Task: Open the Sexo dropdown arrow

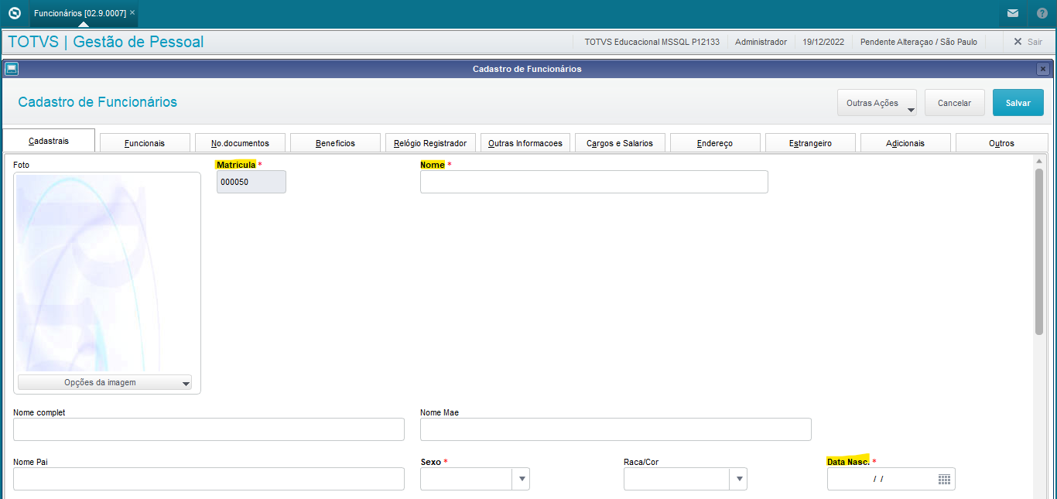Action: [522, 480]
